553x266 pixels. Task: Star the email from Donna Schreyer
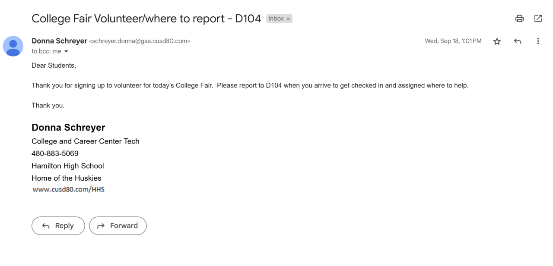pyautogui.click(x=497, y=41)
